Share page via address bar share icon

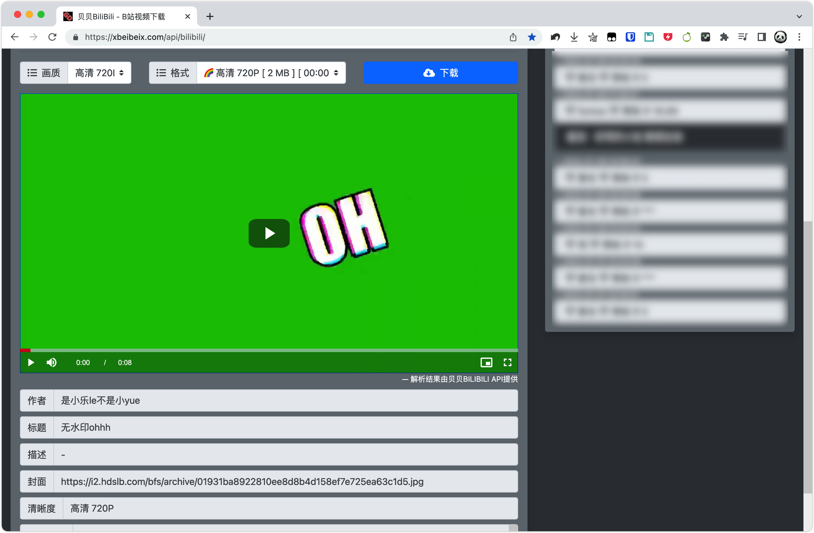(x=513, y=37)
